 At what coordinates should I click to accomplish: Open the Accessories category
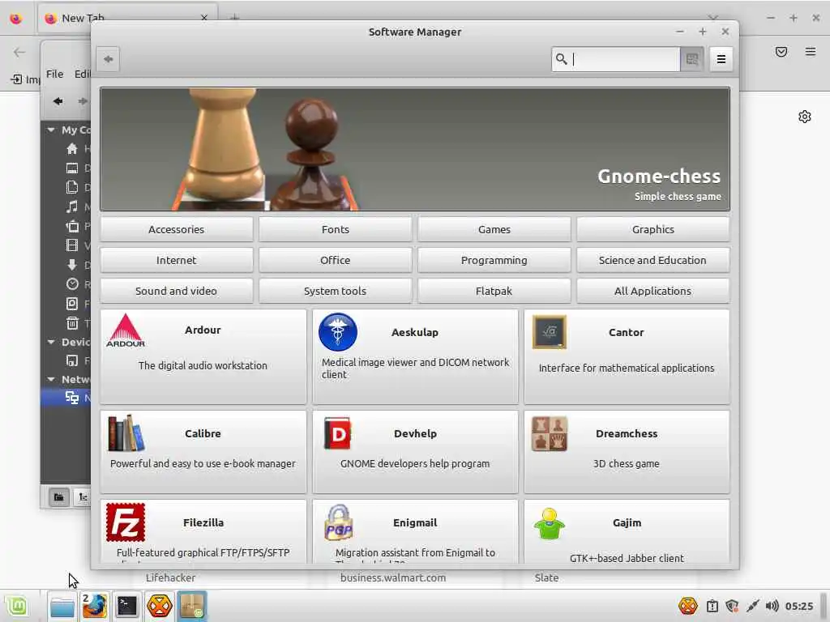176,229
